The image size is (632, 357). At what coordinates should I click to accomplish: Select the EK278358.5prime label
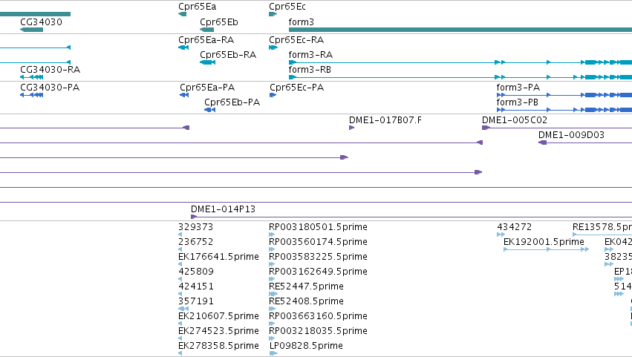(x=218, y=346)
